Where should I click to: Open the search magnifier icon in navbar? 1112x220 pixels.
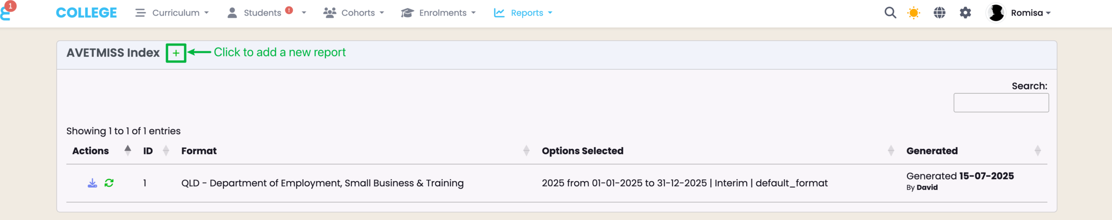click(x=890, y=13)
